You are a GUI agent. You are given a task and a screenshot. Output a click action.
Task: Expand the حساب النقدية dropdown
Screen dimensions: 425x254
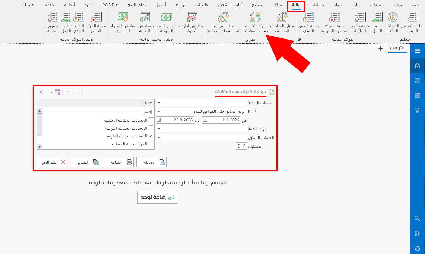click(159, 103)
